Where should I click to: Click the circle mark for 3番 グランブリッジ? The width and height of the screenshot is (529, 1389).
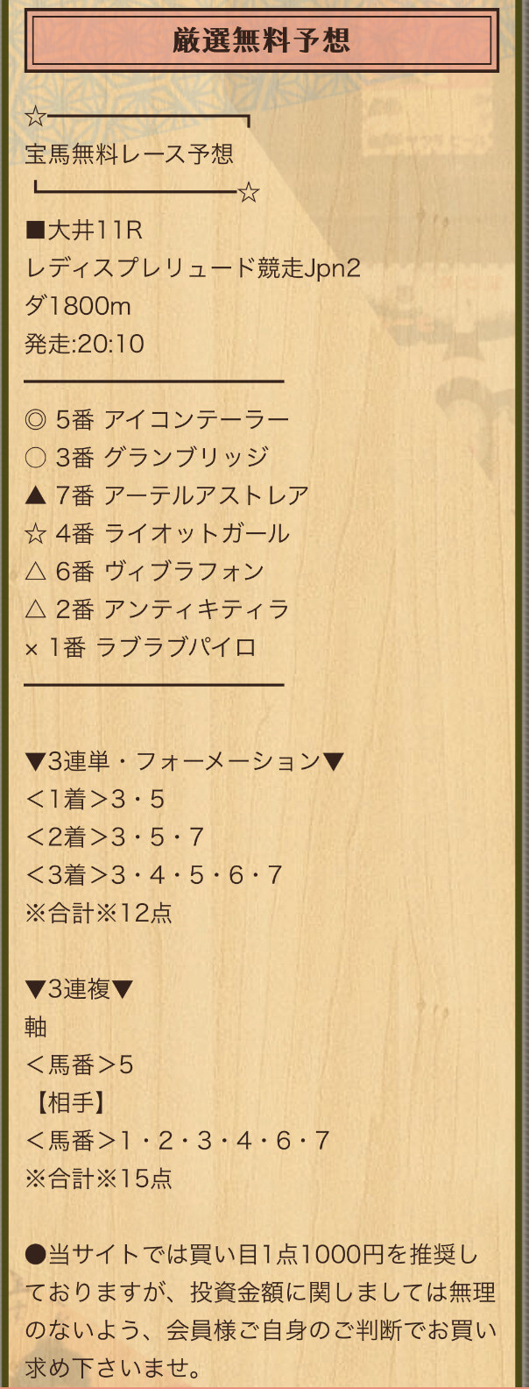click(x=35, y=458)
